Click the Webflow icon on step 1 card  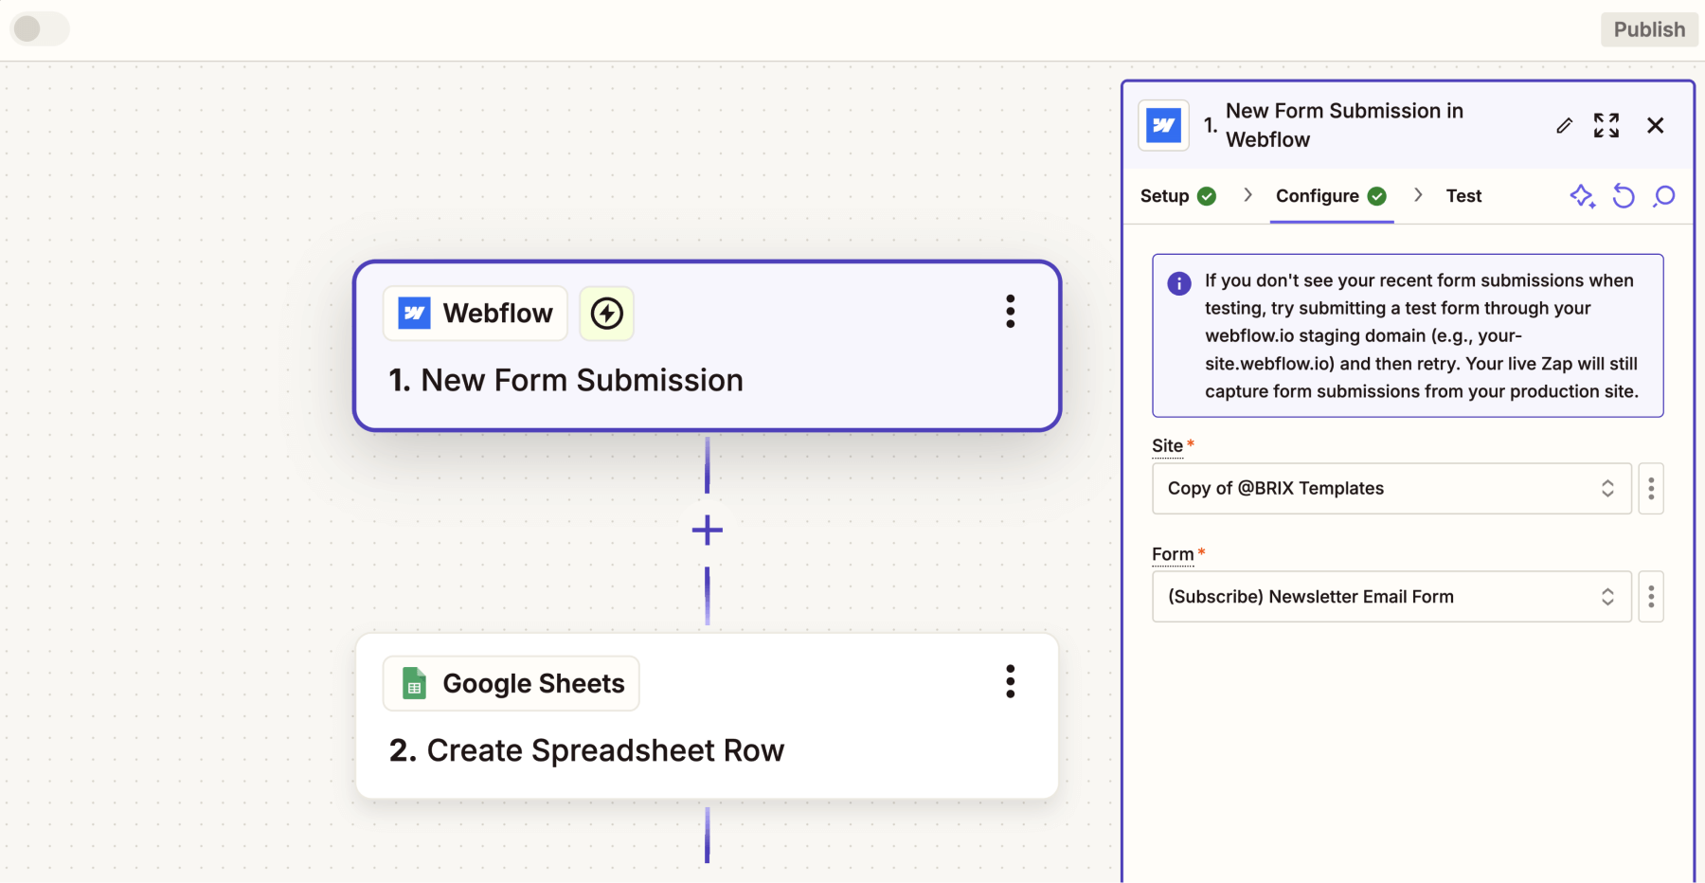414,314
